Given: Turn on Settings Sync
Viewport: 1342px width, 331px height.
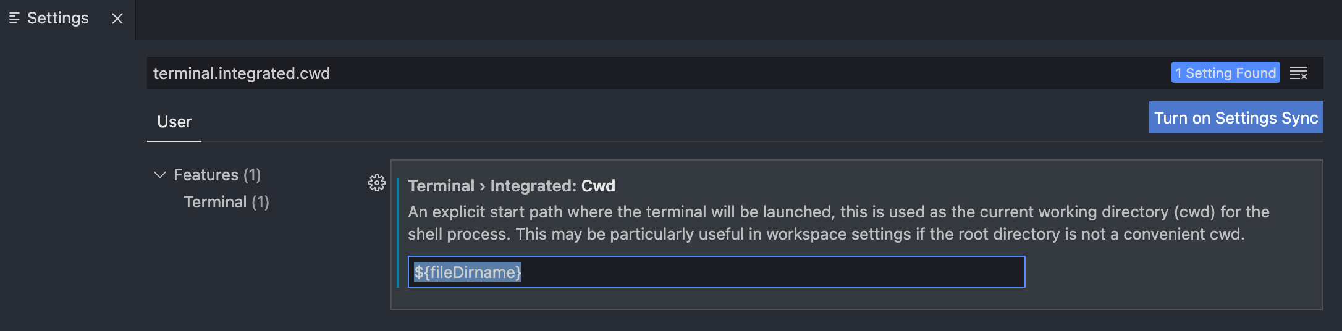Looking at the screenshot, I should [x=1236, y=118].
